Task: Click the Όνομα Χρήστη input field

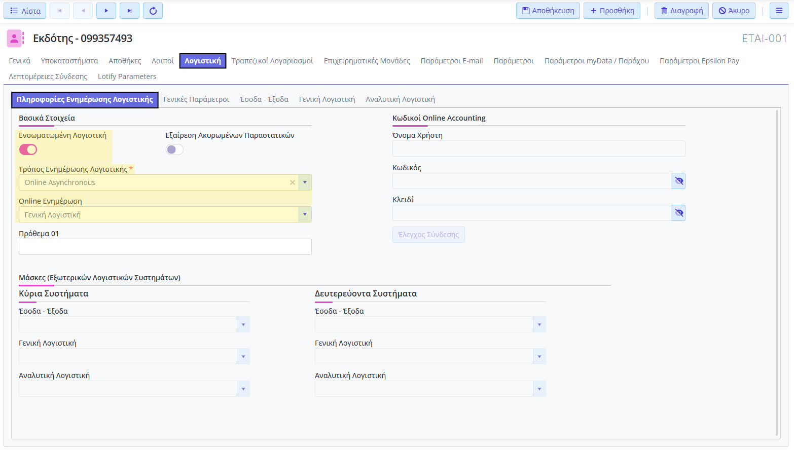Action: [x=538, y=148]
